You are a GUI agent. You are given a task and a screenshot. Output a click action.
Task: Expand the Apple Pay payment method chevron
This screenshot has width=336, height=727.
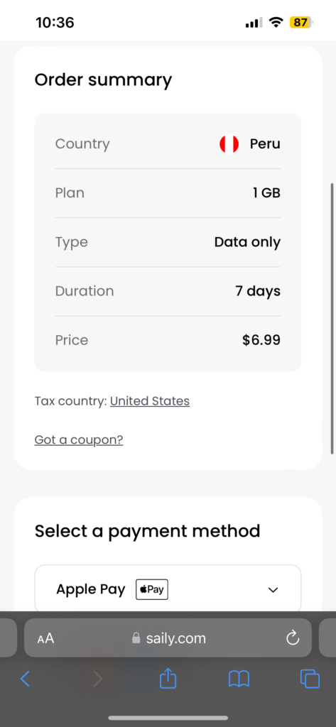pos(273,590)
